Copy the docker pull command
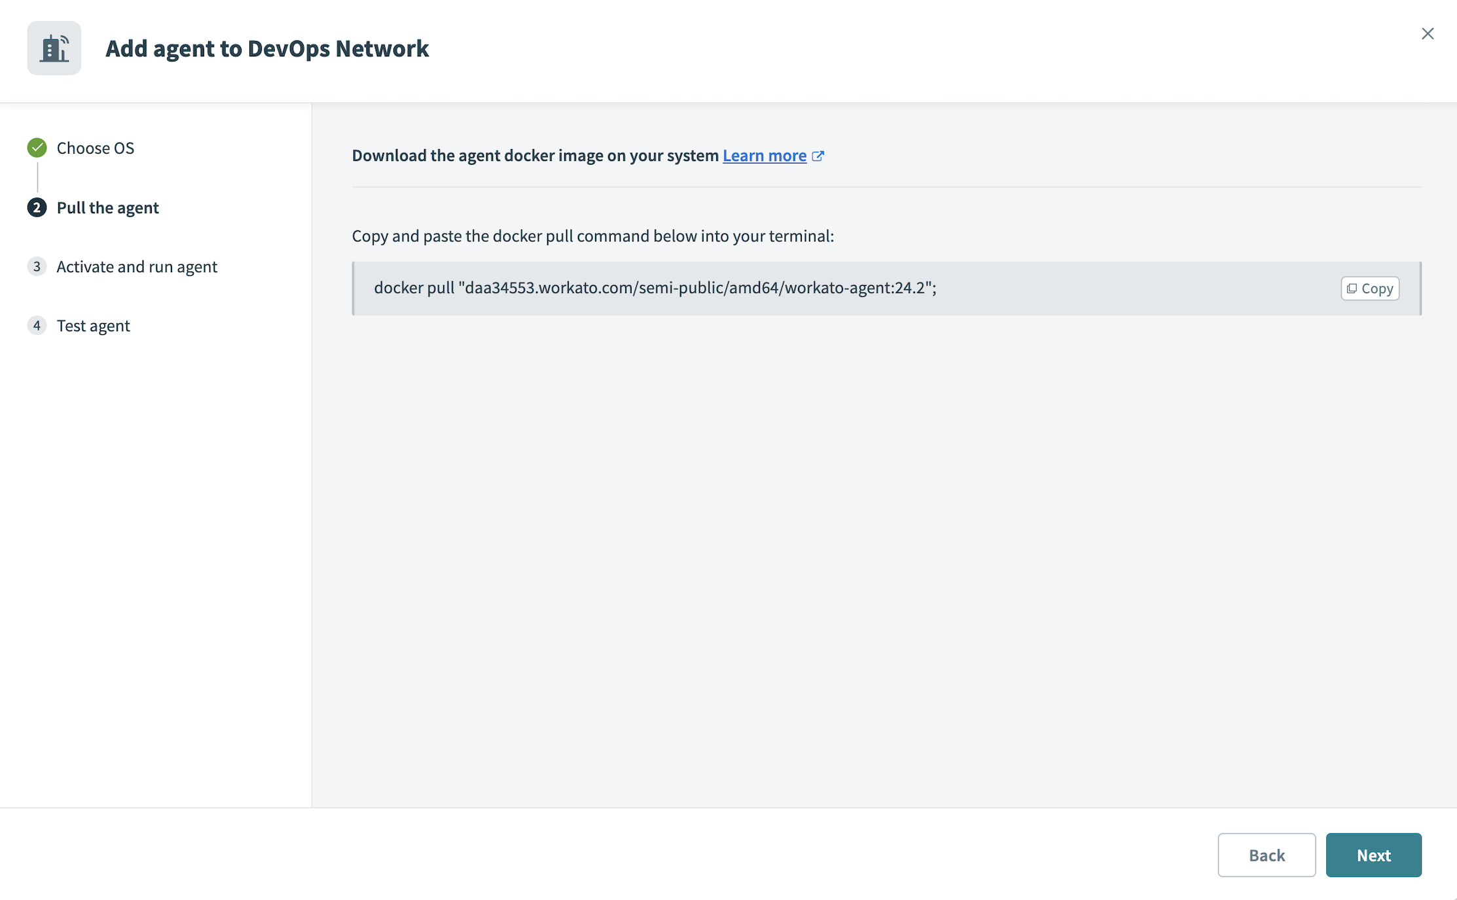The width and height of the screenshot is (1457, 900). click(x=1370, y=288)
